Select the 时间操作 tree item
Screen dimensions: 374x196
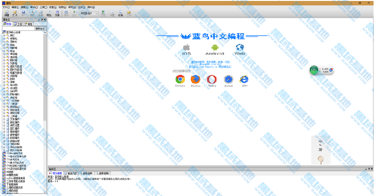15,138
